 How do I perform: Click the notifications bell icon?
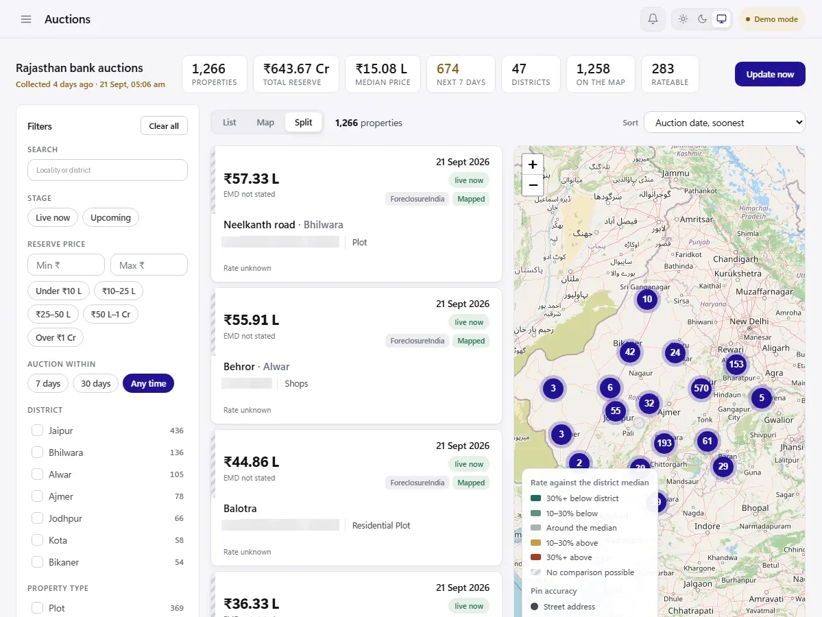coord(653,19)
